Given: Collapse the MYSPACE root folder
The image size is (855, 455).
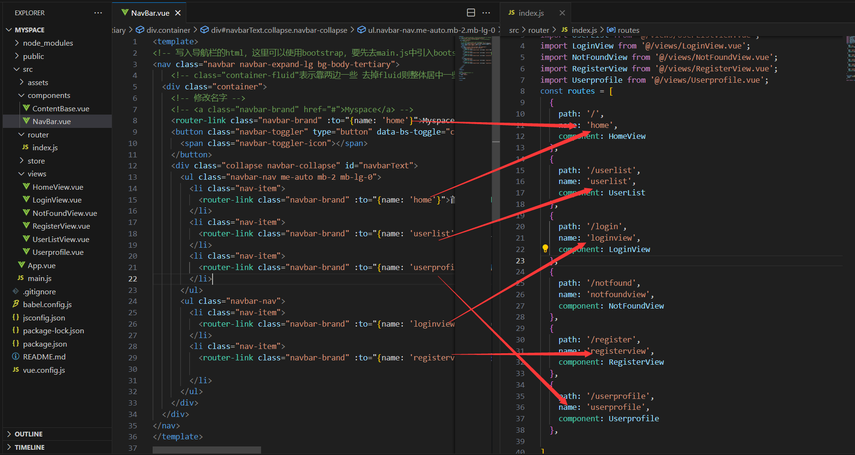Looking at the screenshot, I should [9, 30].
